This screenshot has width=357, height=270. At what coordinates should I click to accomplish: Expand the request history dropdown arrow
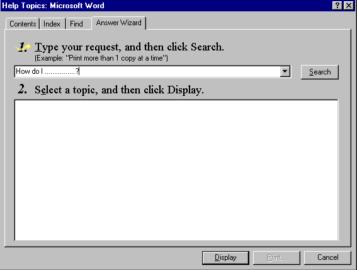pyautogui.click(x=285, y=72)
